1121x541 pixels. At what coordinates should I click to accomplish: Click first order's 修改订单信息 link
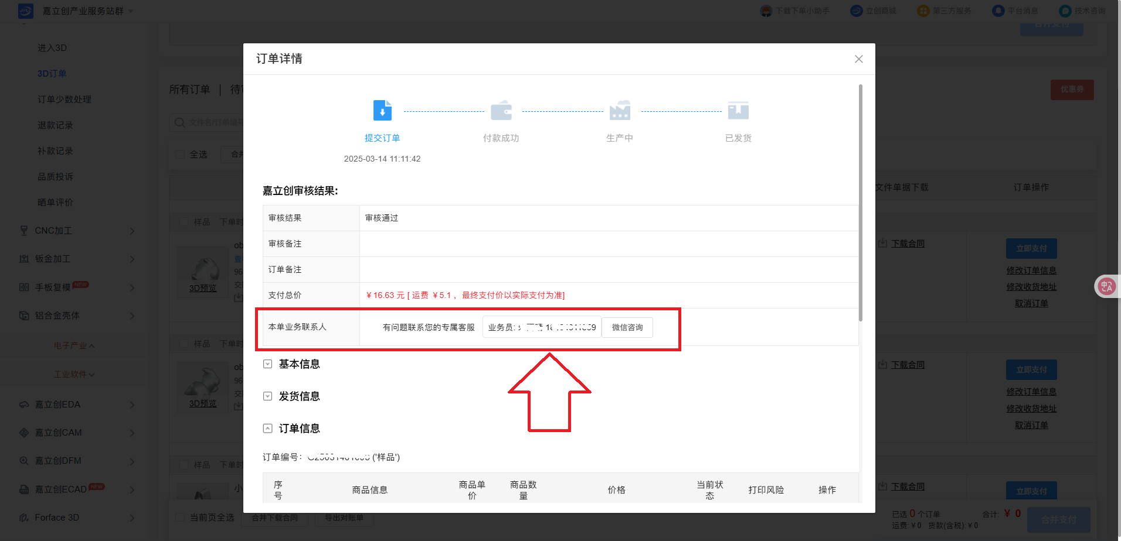coord(1031,270)
